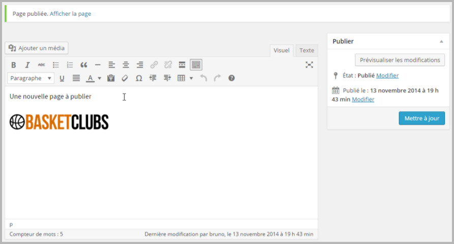Undo the last change

click(x=203, y=78)
